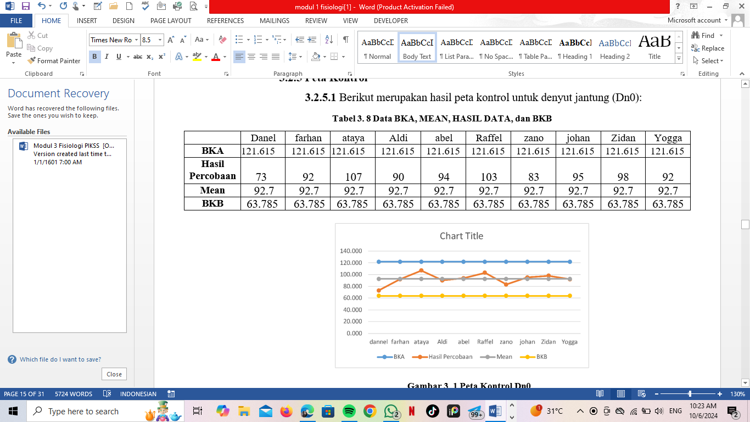
Task: Center align the paragraph
Action: (251, 57)
